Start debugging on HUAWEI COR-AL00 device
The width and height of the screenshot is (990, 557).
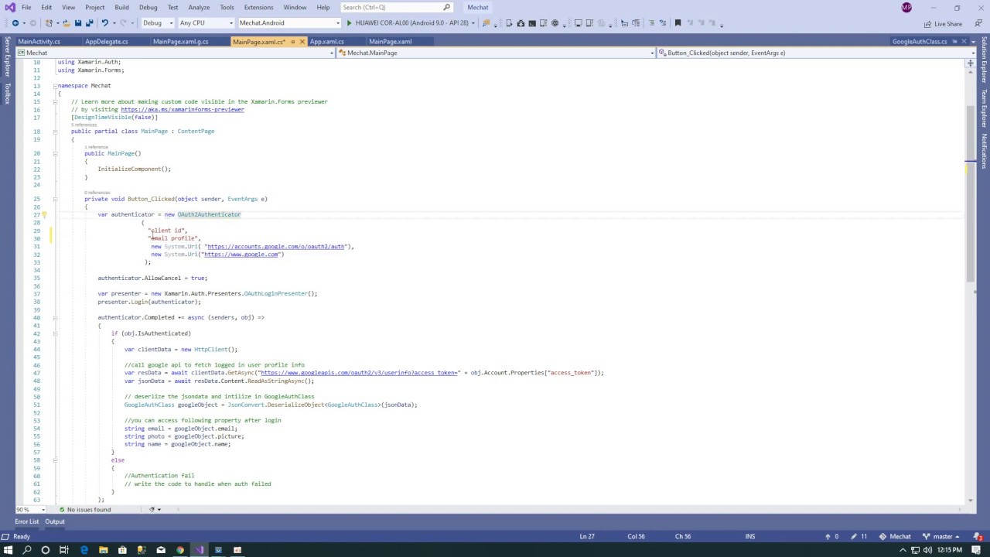[x=409, y=23]
